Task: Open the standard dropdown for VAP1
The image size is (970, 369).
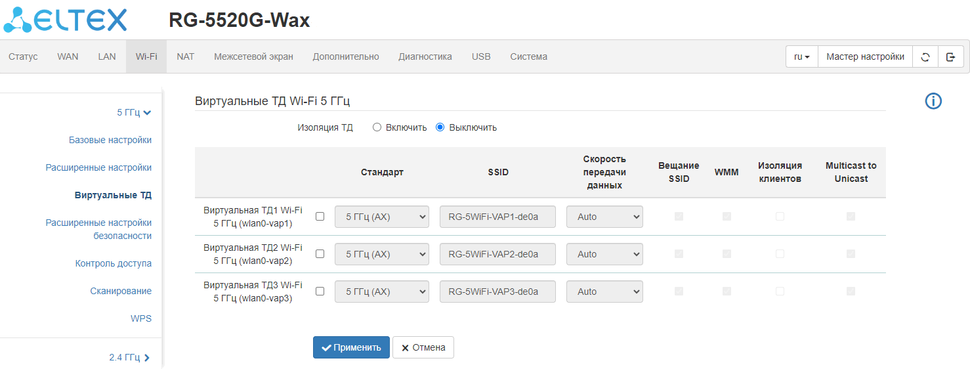Action: [381, 217]
